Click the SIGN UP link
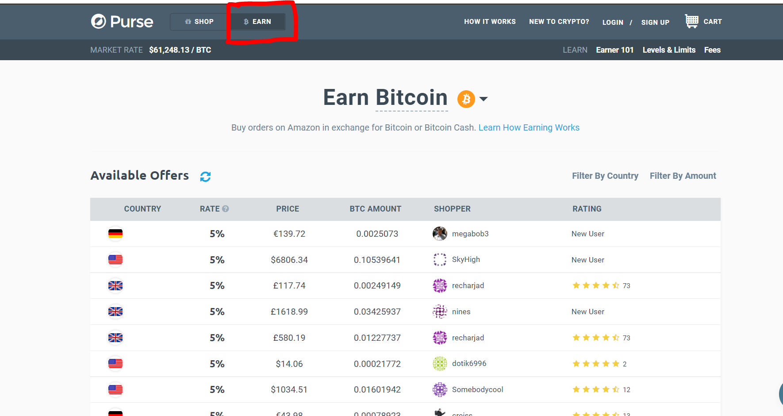 click(x=655, y=23)
